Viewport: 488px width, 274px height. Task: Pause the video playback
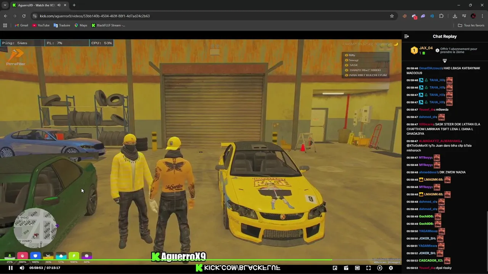11,268
